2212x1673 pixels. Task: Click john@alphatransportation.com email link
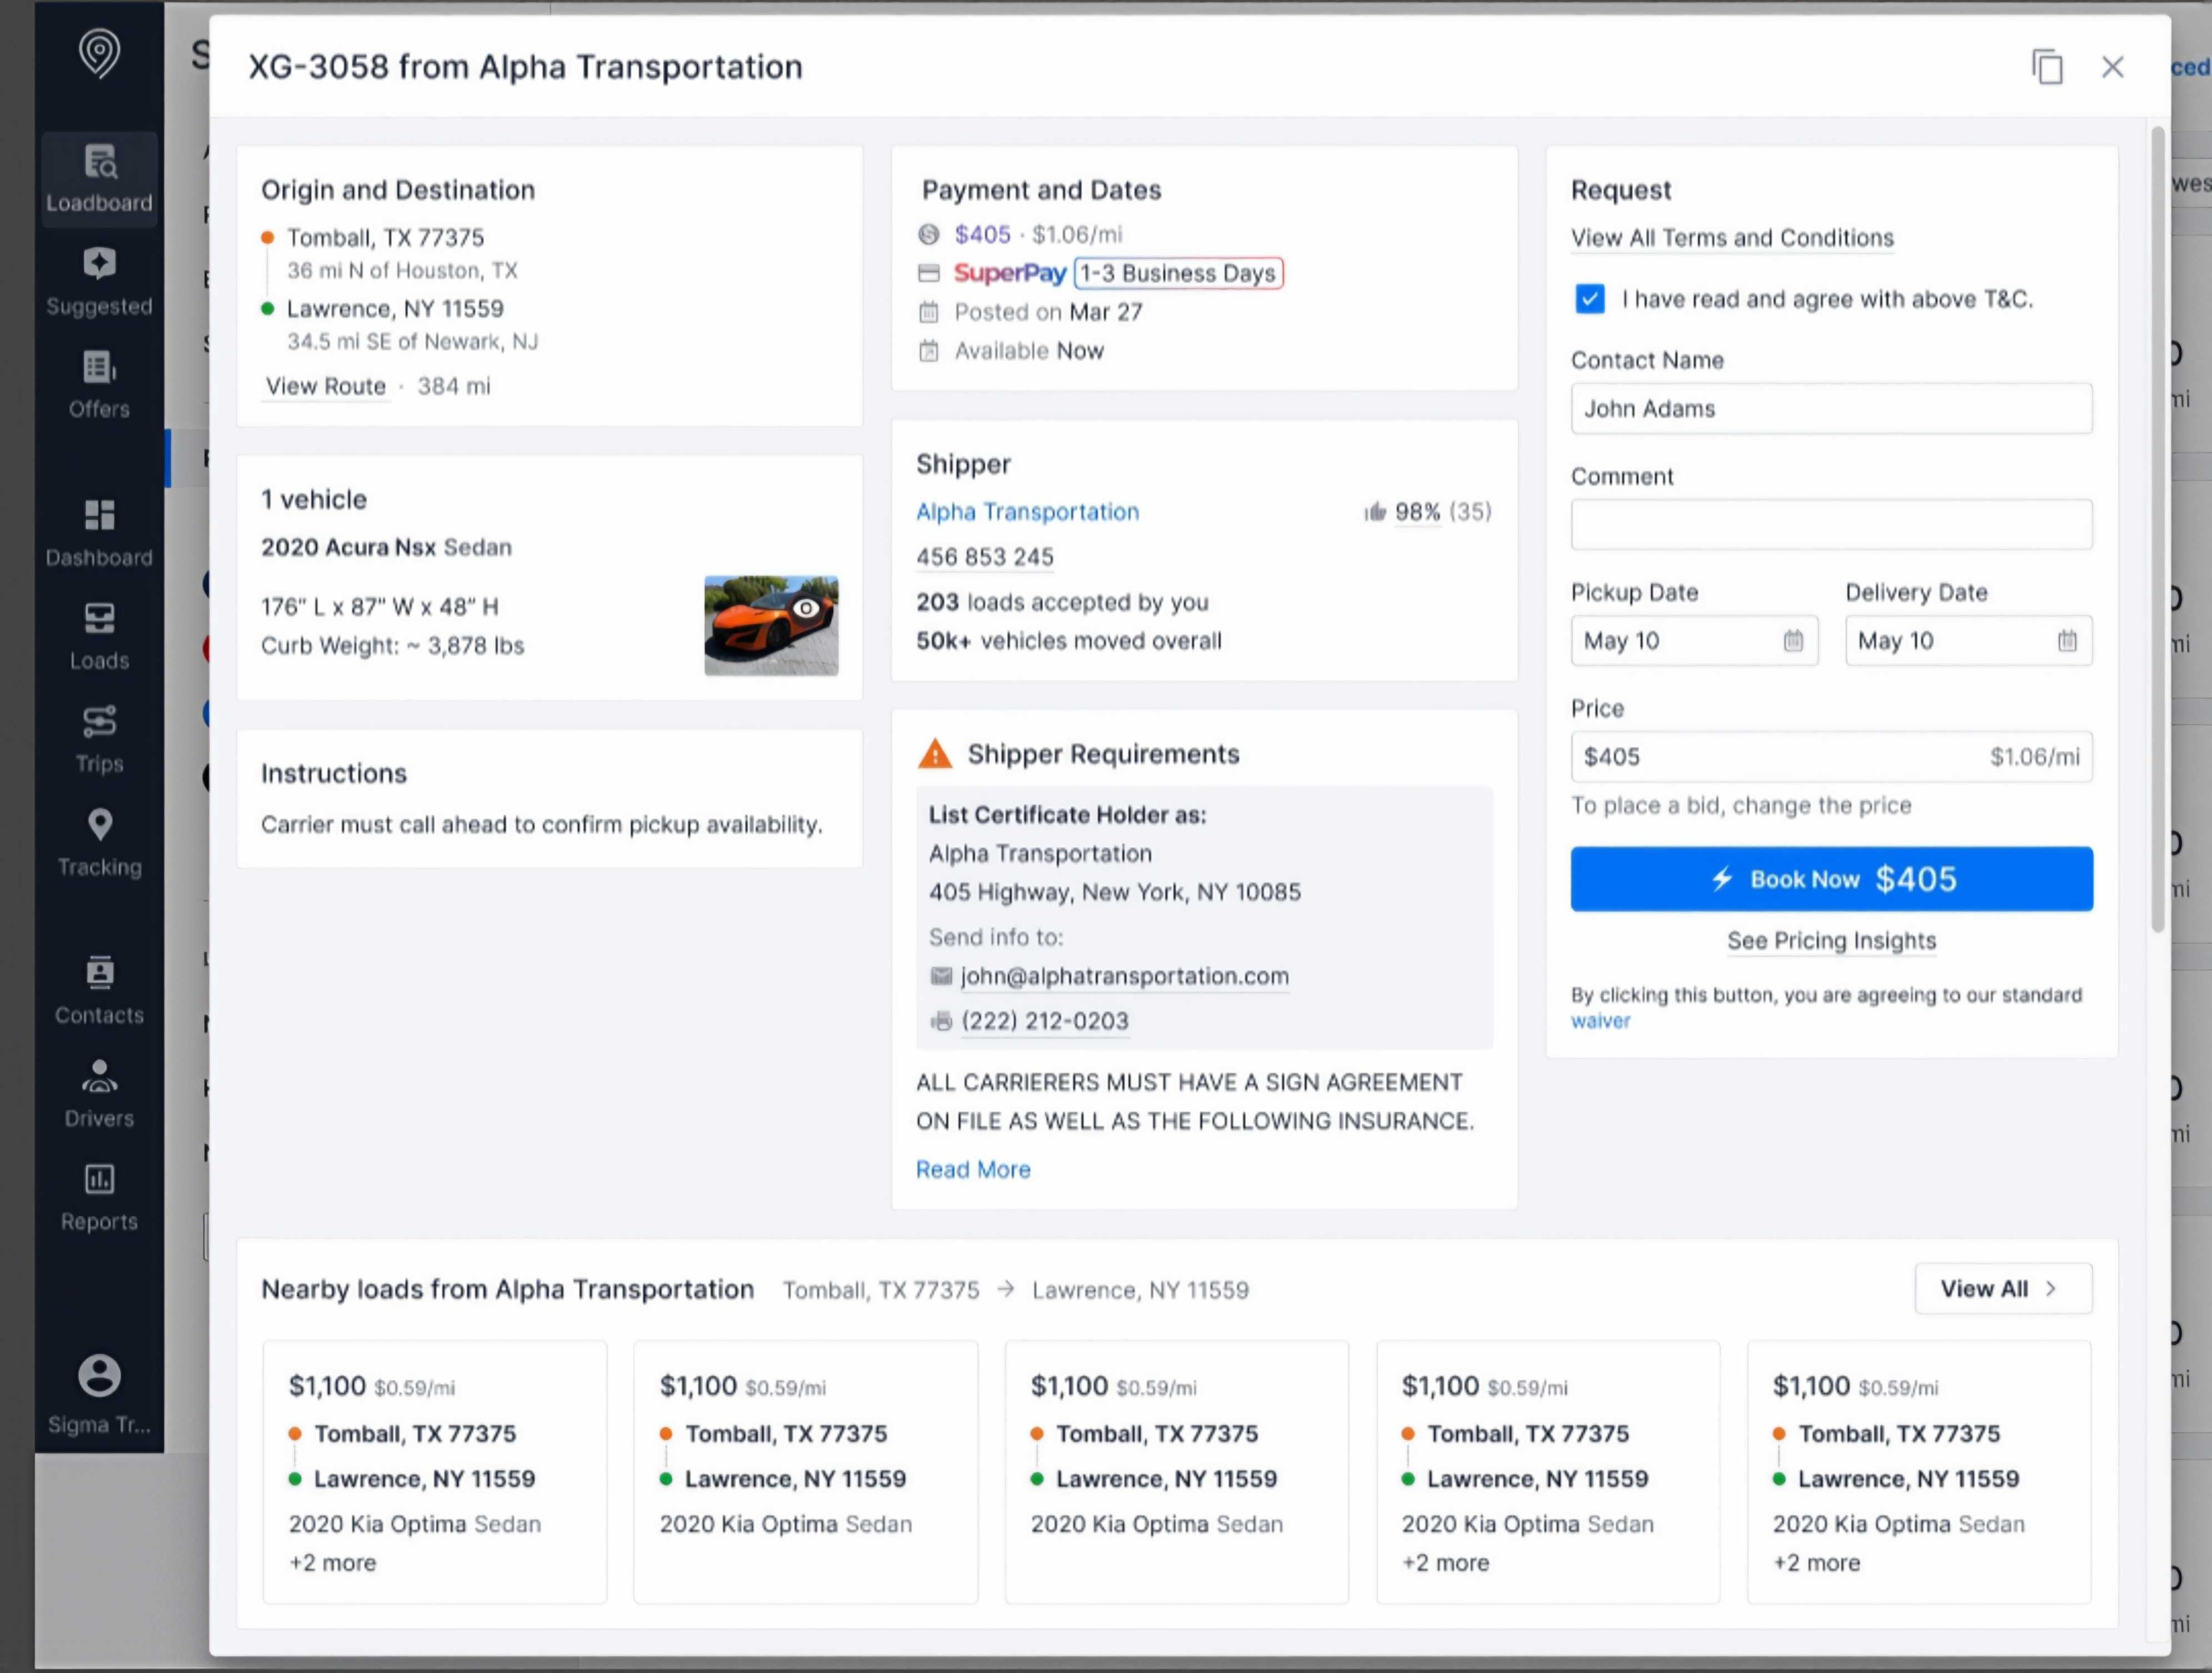pyautogui.click(x=1125, y=976)
